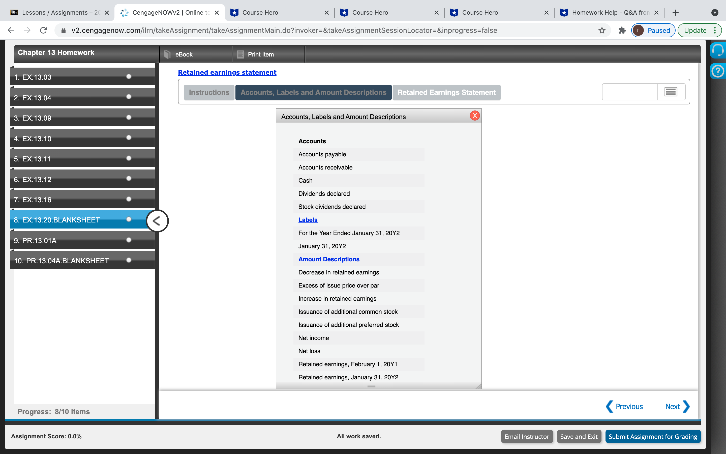Close the Accounts, Labels popup with red X
726x454 pixels.
(x=475, y=116)
